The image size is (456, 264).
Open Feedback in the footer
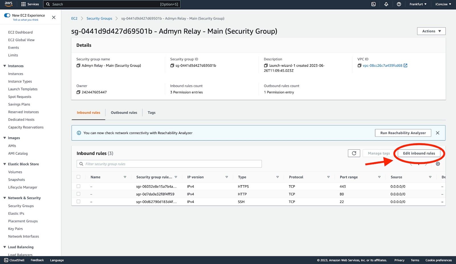(x=37, y=260)
